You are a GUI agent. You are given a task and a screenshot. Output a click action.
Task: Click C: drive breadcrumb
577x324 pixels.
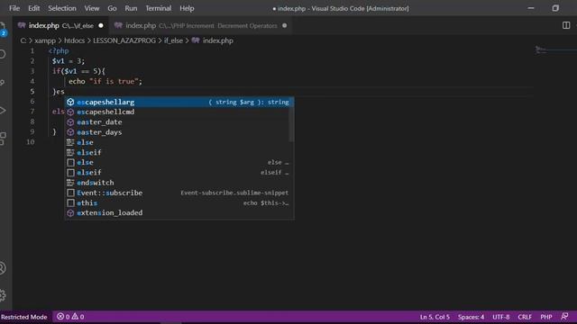point(23,40)
